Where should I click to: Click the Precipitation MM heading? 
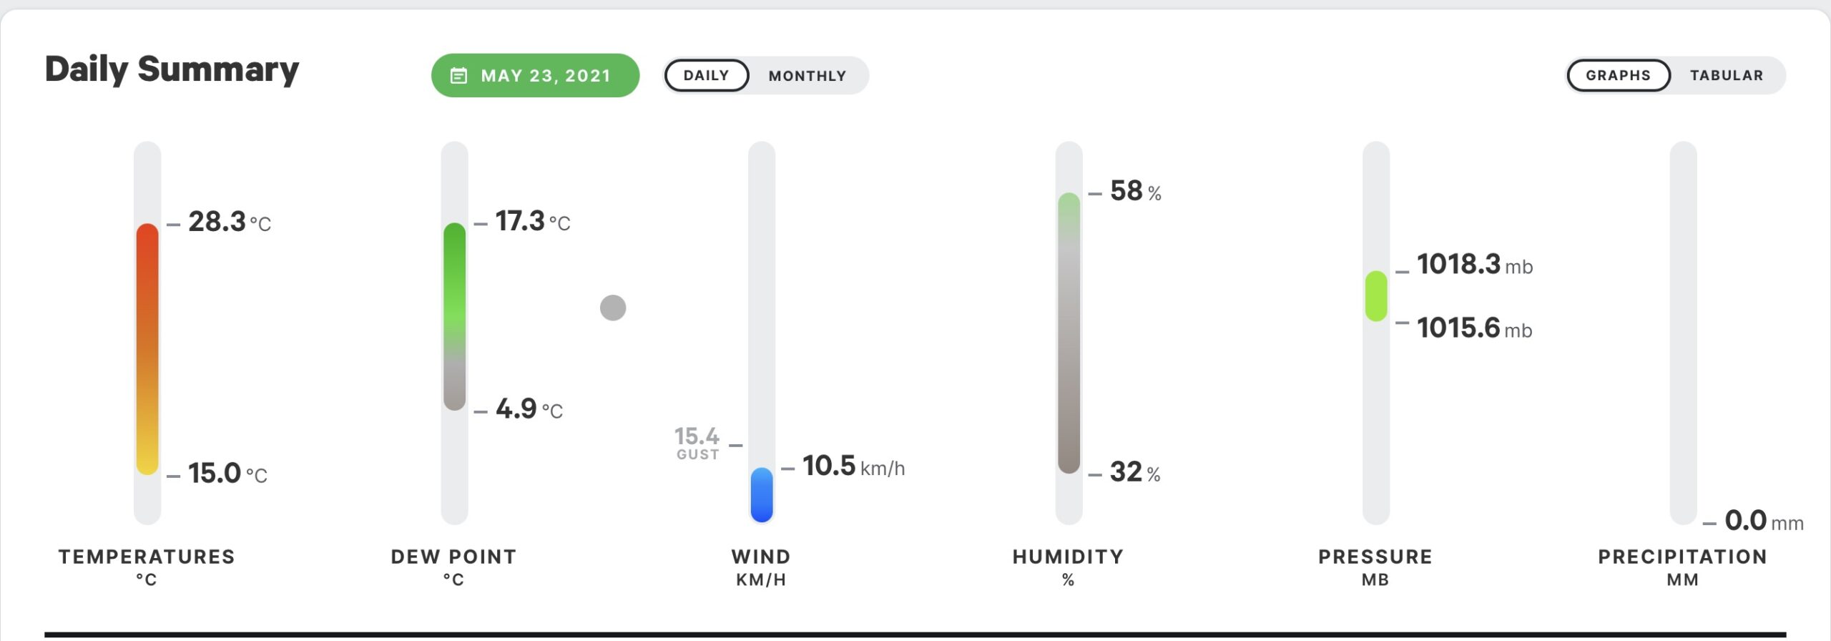(1682, 567)
